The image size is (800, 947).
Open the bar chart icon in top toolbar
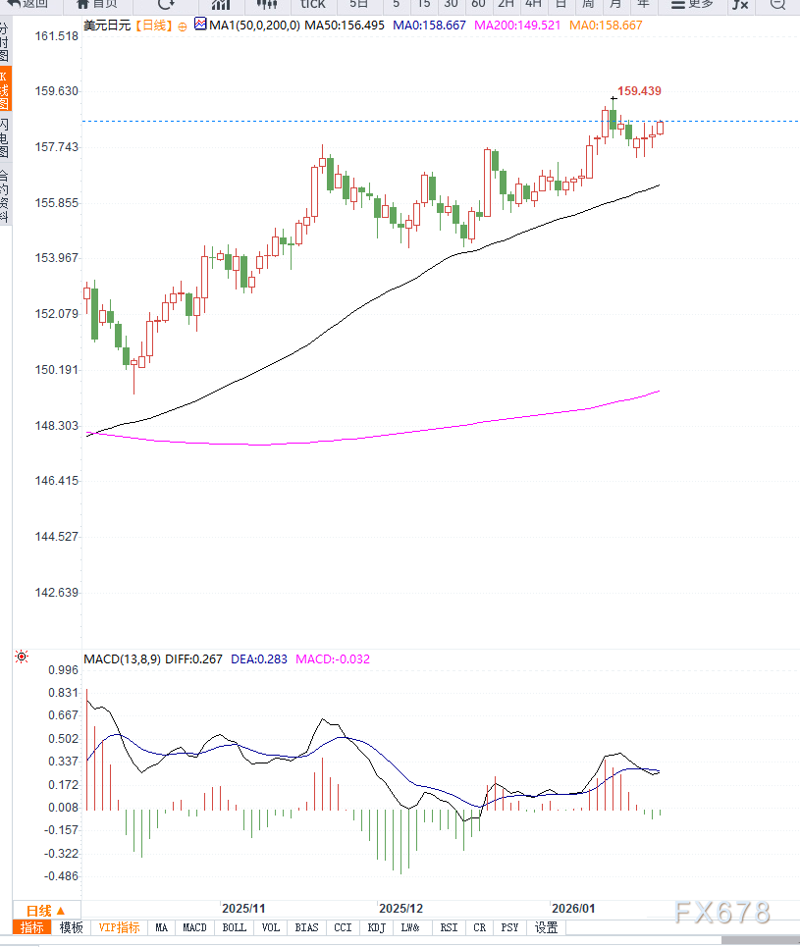tap(221, 4)
